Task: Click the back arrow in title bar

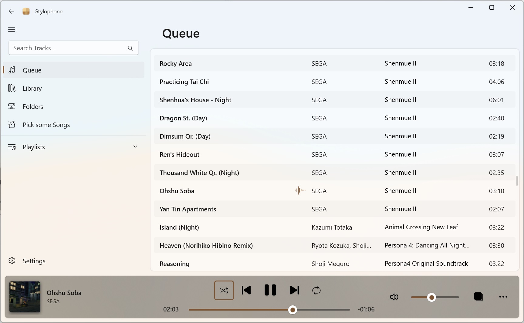Action: pos(12,11)
